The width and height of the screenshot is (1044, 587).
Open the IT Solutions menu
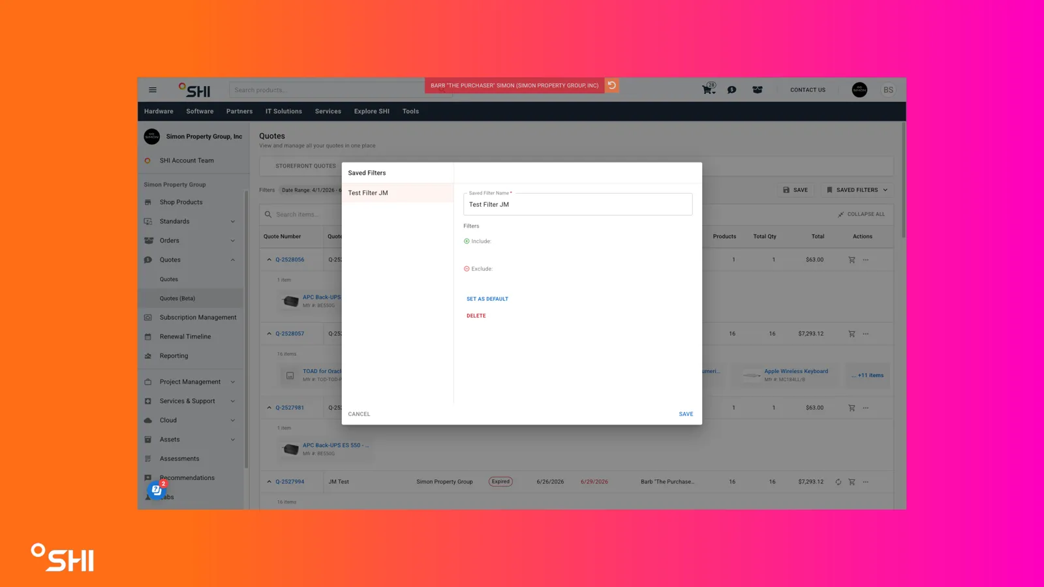click(x=284, y=112)
